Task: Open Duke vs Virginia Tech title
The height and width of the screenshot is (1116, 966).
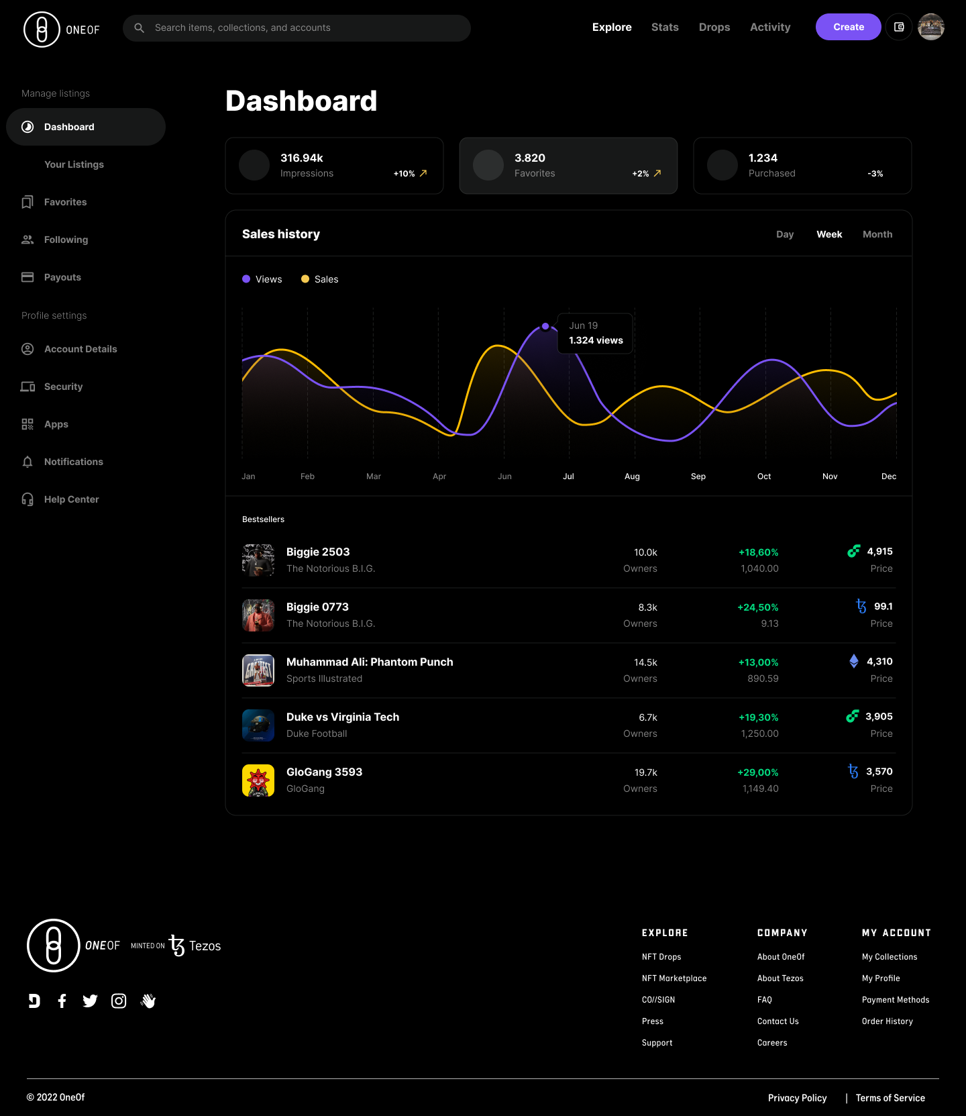Action: 343,717
